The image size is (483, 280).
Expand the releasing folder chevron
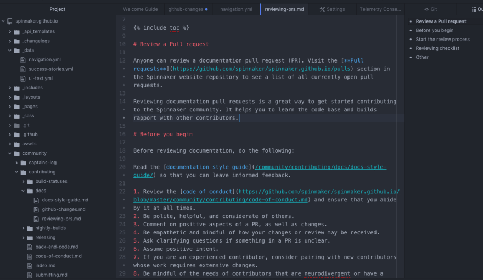pyautogui.click(x=23, y=238)
